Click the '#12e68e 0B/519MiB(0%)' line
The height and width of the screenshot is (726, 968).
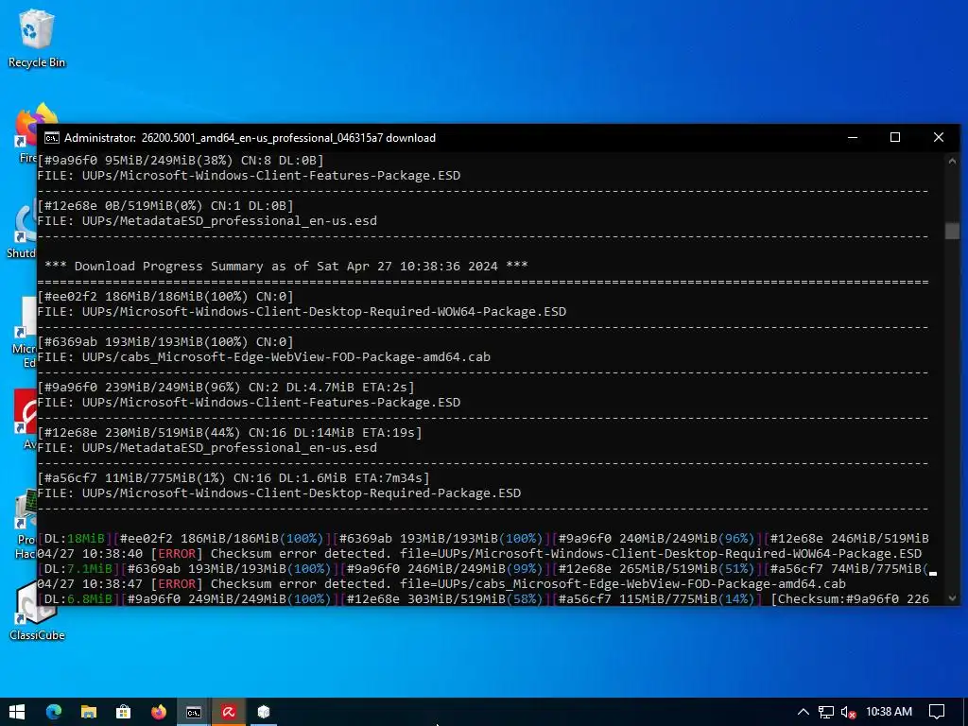[165, 205]
